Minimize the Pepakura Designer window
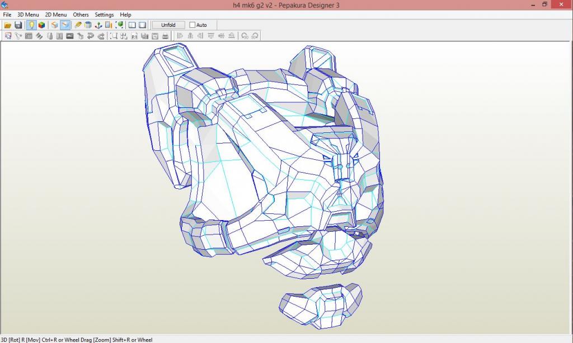The height and width of the screenshot is (343, 573). click(533, 4)
